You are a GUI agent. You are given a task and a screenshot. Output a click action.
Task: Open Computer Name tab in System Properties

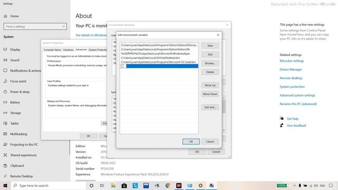click(x=52, y=50)
